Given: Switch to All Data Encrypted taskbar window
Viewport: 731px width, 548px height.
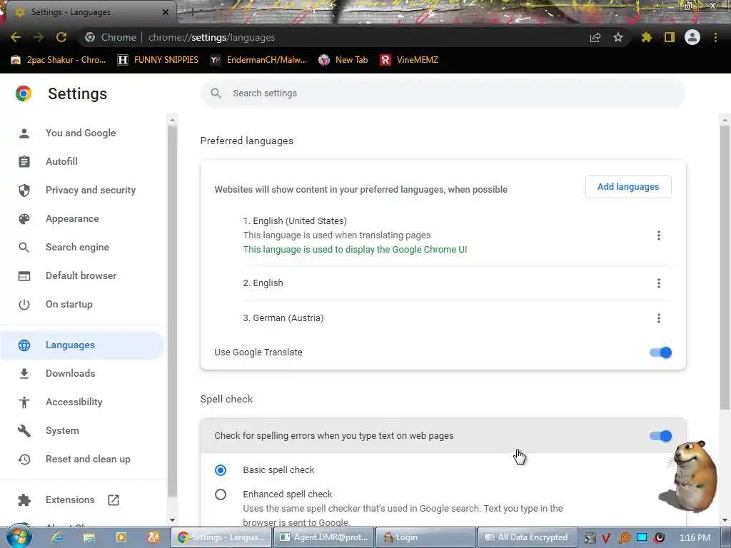Looking at the screenshot, I should pyautogui.click(x=528, y=537).
